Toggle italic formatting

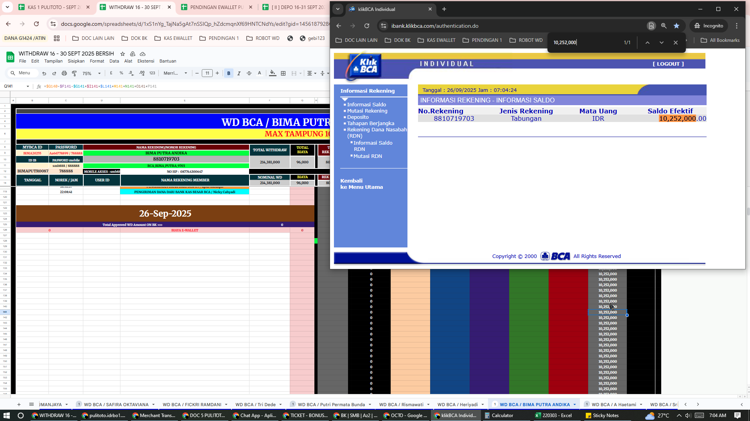pyautogui.click(x=239, y=73)
